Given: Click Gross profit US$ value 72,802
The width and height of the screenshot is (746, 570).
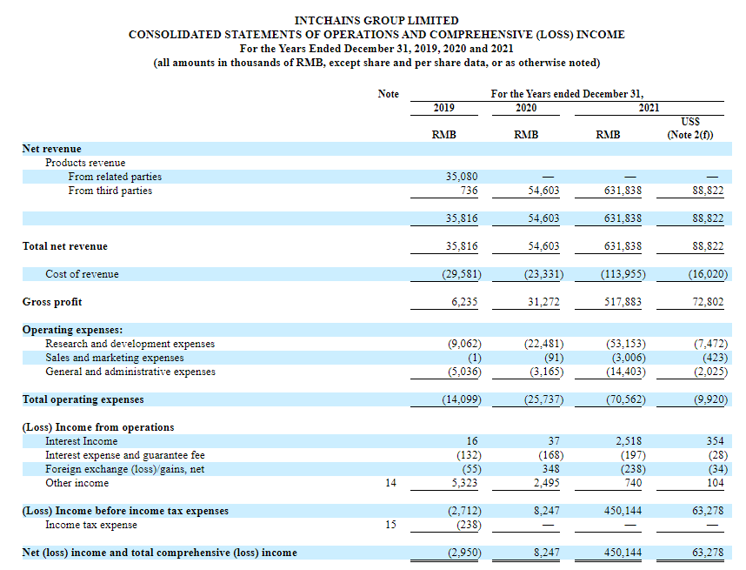Looking at the screenshot, I should click(708, 302).
